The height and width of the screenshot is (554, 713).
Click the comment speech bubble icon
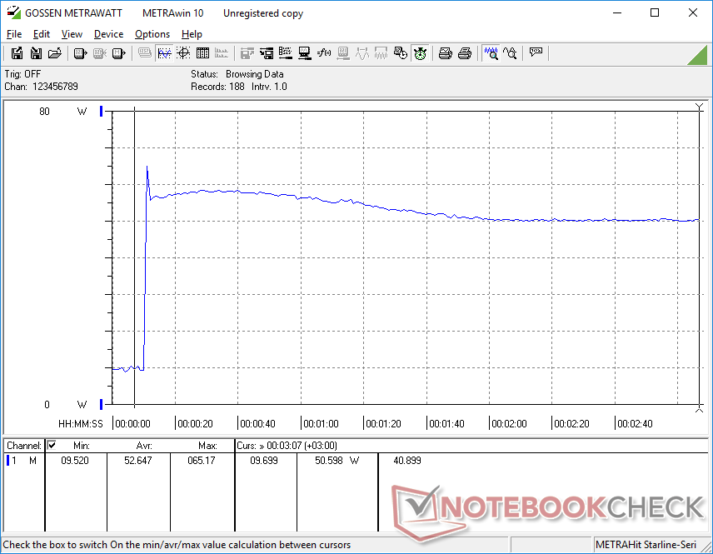[x=536, y=52]
